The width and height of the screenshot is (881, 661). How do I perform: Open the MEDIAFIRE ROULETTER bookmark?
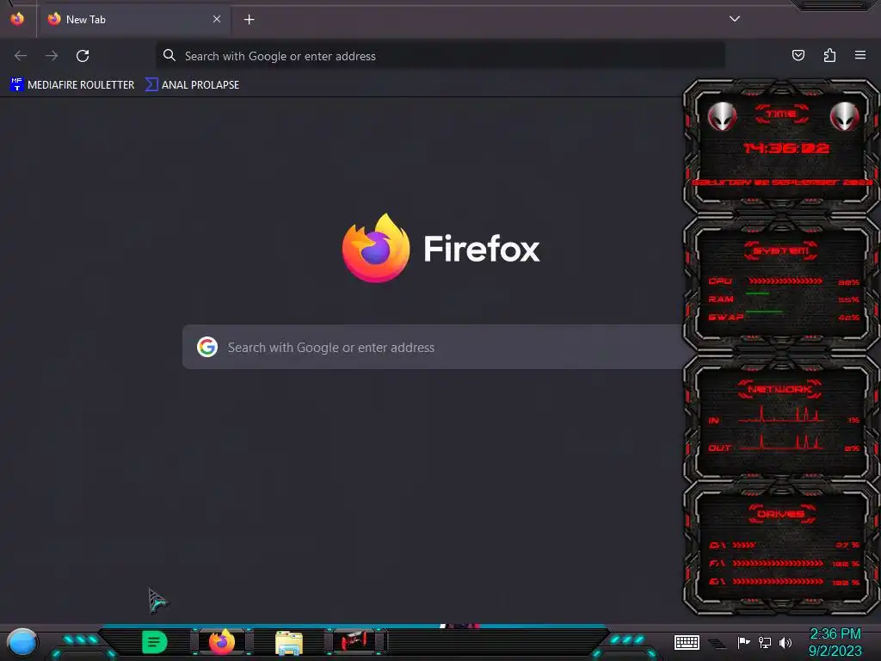72,85
